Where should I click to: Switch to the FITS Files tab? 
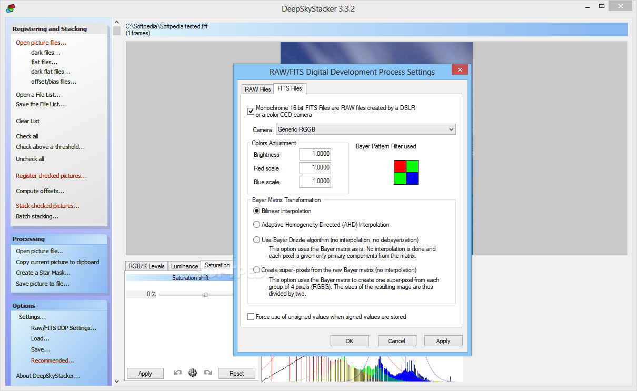pyautogui.click(x=290, y=88)
